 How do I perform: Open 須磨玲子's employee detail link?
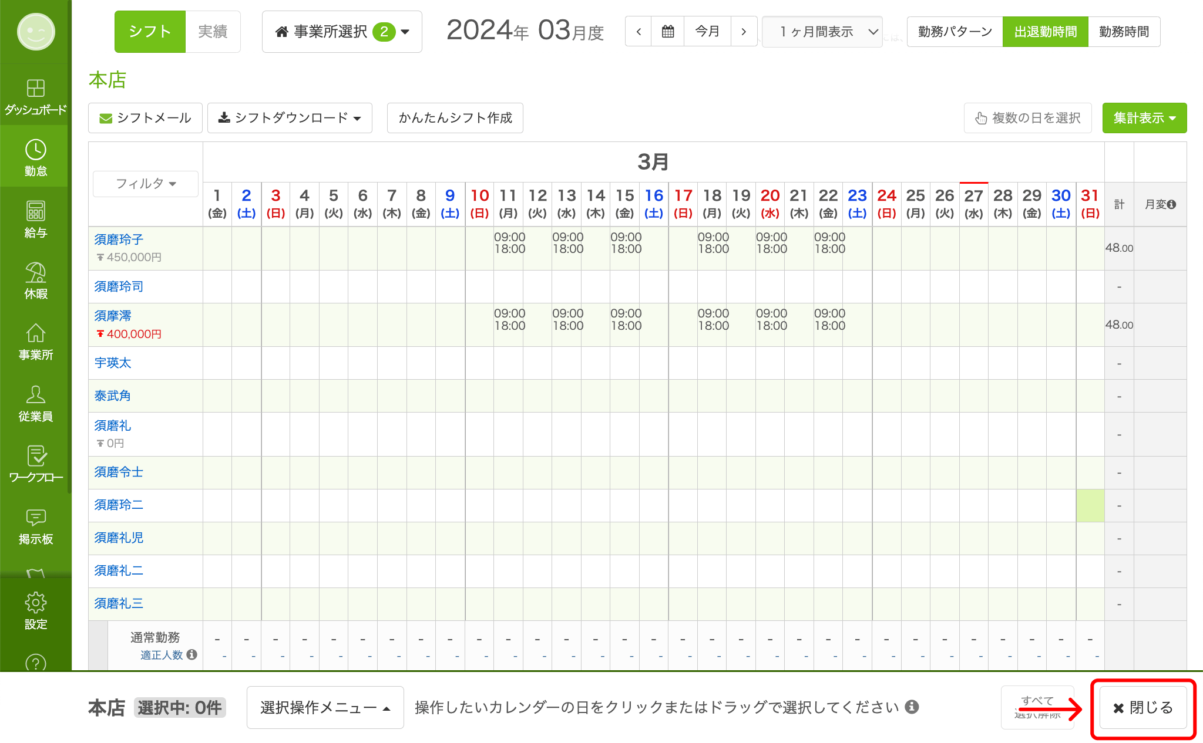pyautogui.click(x=119, y=239)
